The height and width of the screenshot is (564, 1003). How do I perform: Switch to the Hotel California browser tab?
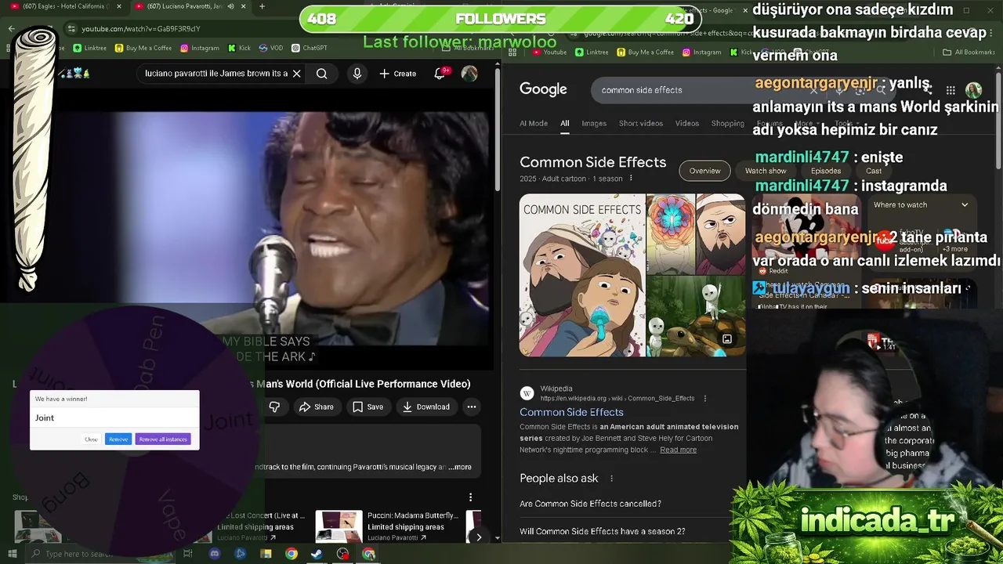[66, 6]
